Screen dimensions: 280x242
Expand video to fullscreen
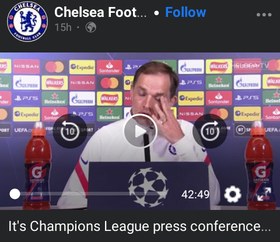click(x=264, y=194)
